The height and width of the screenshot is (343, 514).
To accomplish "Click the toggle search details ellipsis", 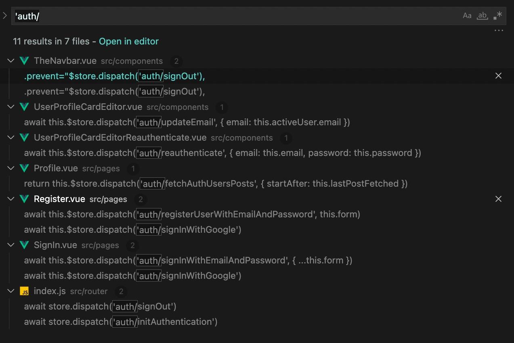I will 499,31.
